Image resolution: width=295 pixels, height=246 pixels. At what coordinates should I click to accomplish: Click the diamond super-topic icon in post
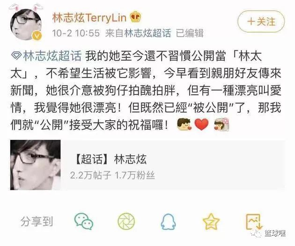16,56
